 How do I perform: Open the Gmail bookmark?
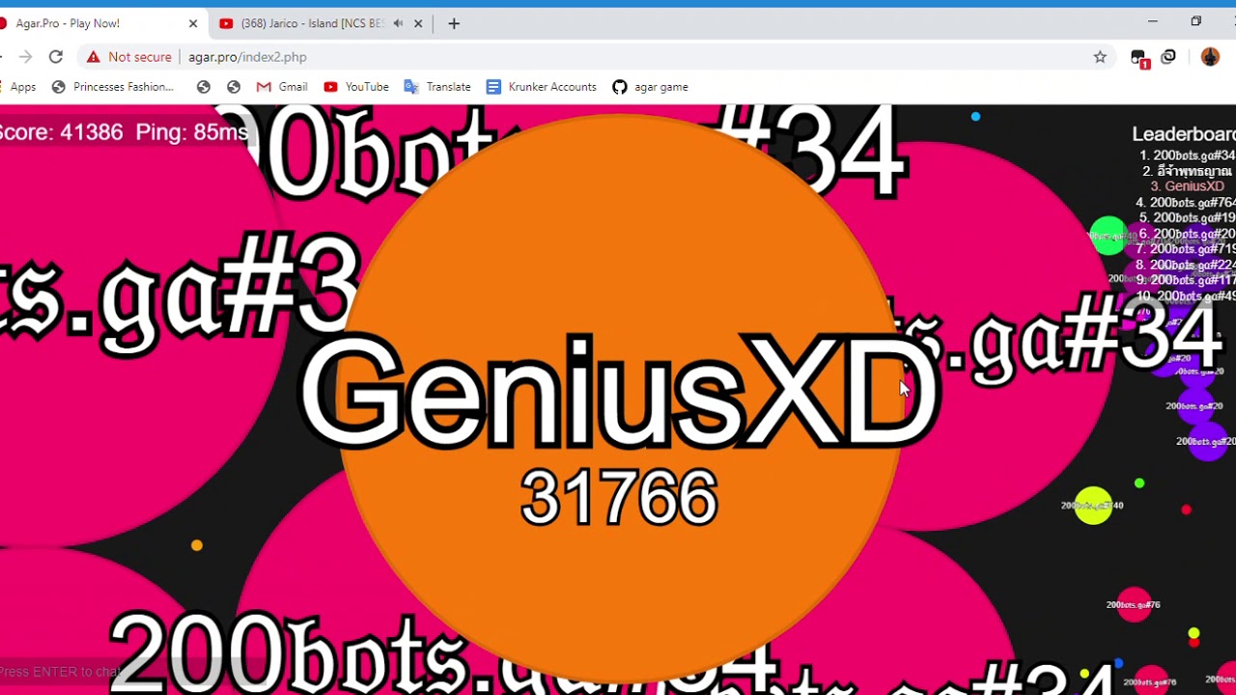[x=282, y=87]
